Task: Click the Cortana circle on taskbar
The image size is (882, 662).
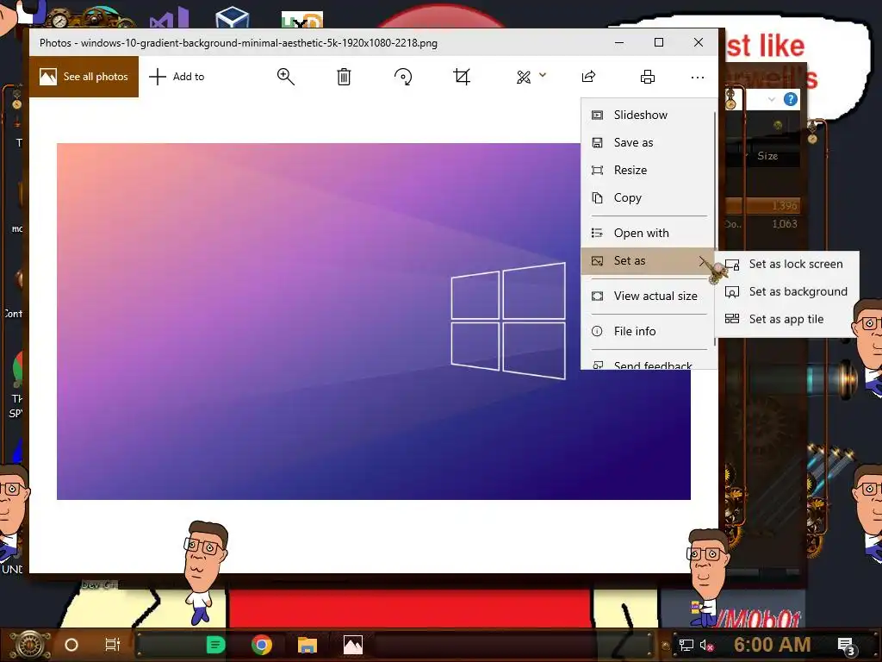Action: point(71,645)
